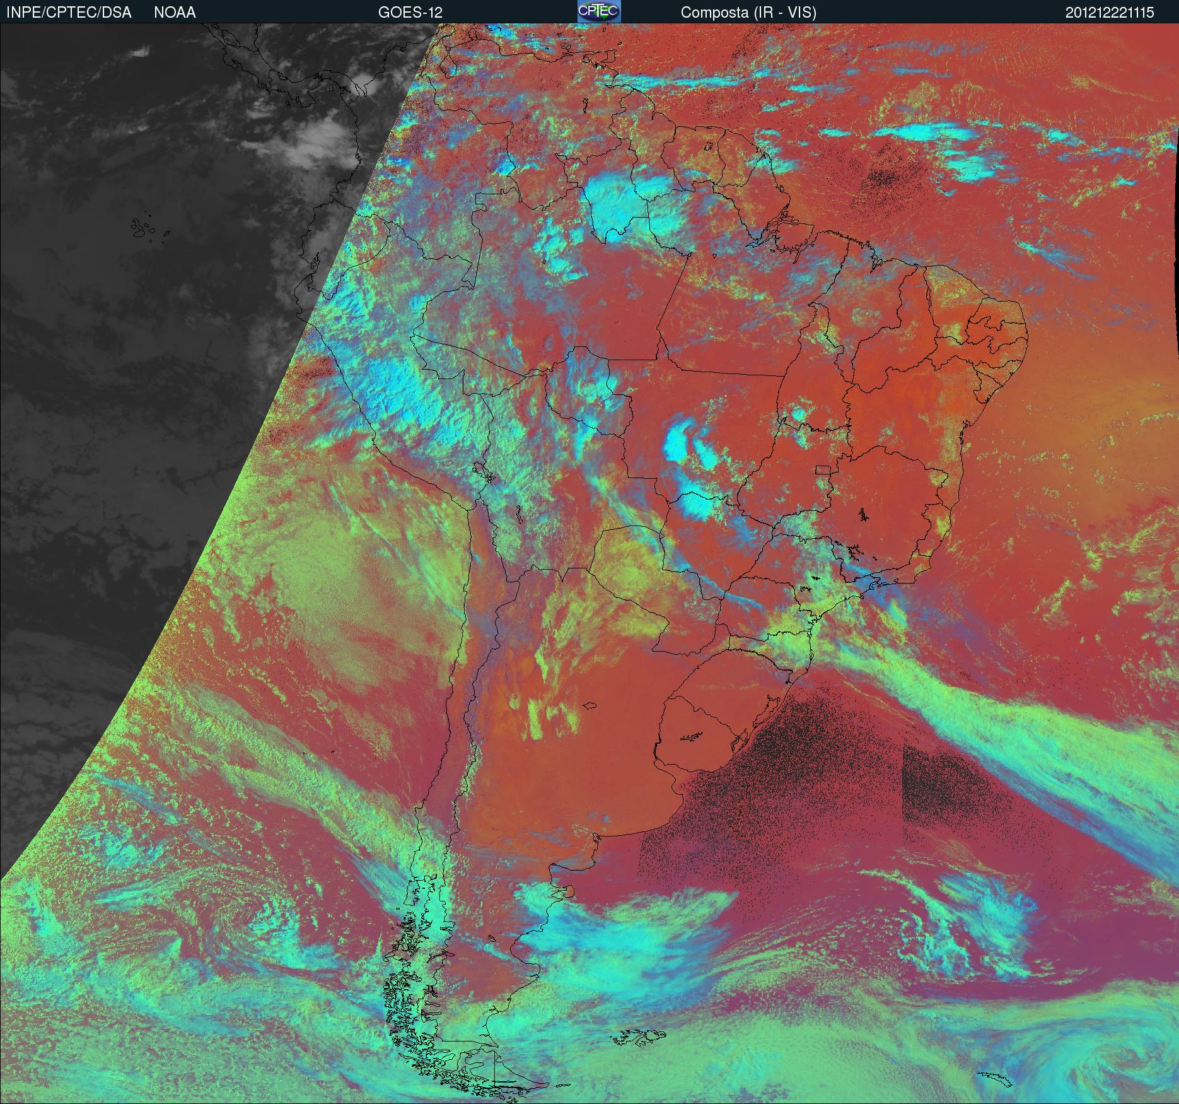Click the Composta (IR - VIS) title

(x=748, y=13)
